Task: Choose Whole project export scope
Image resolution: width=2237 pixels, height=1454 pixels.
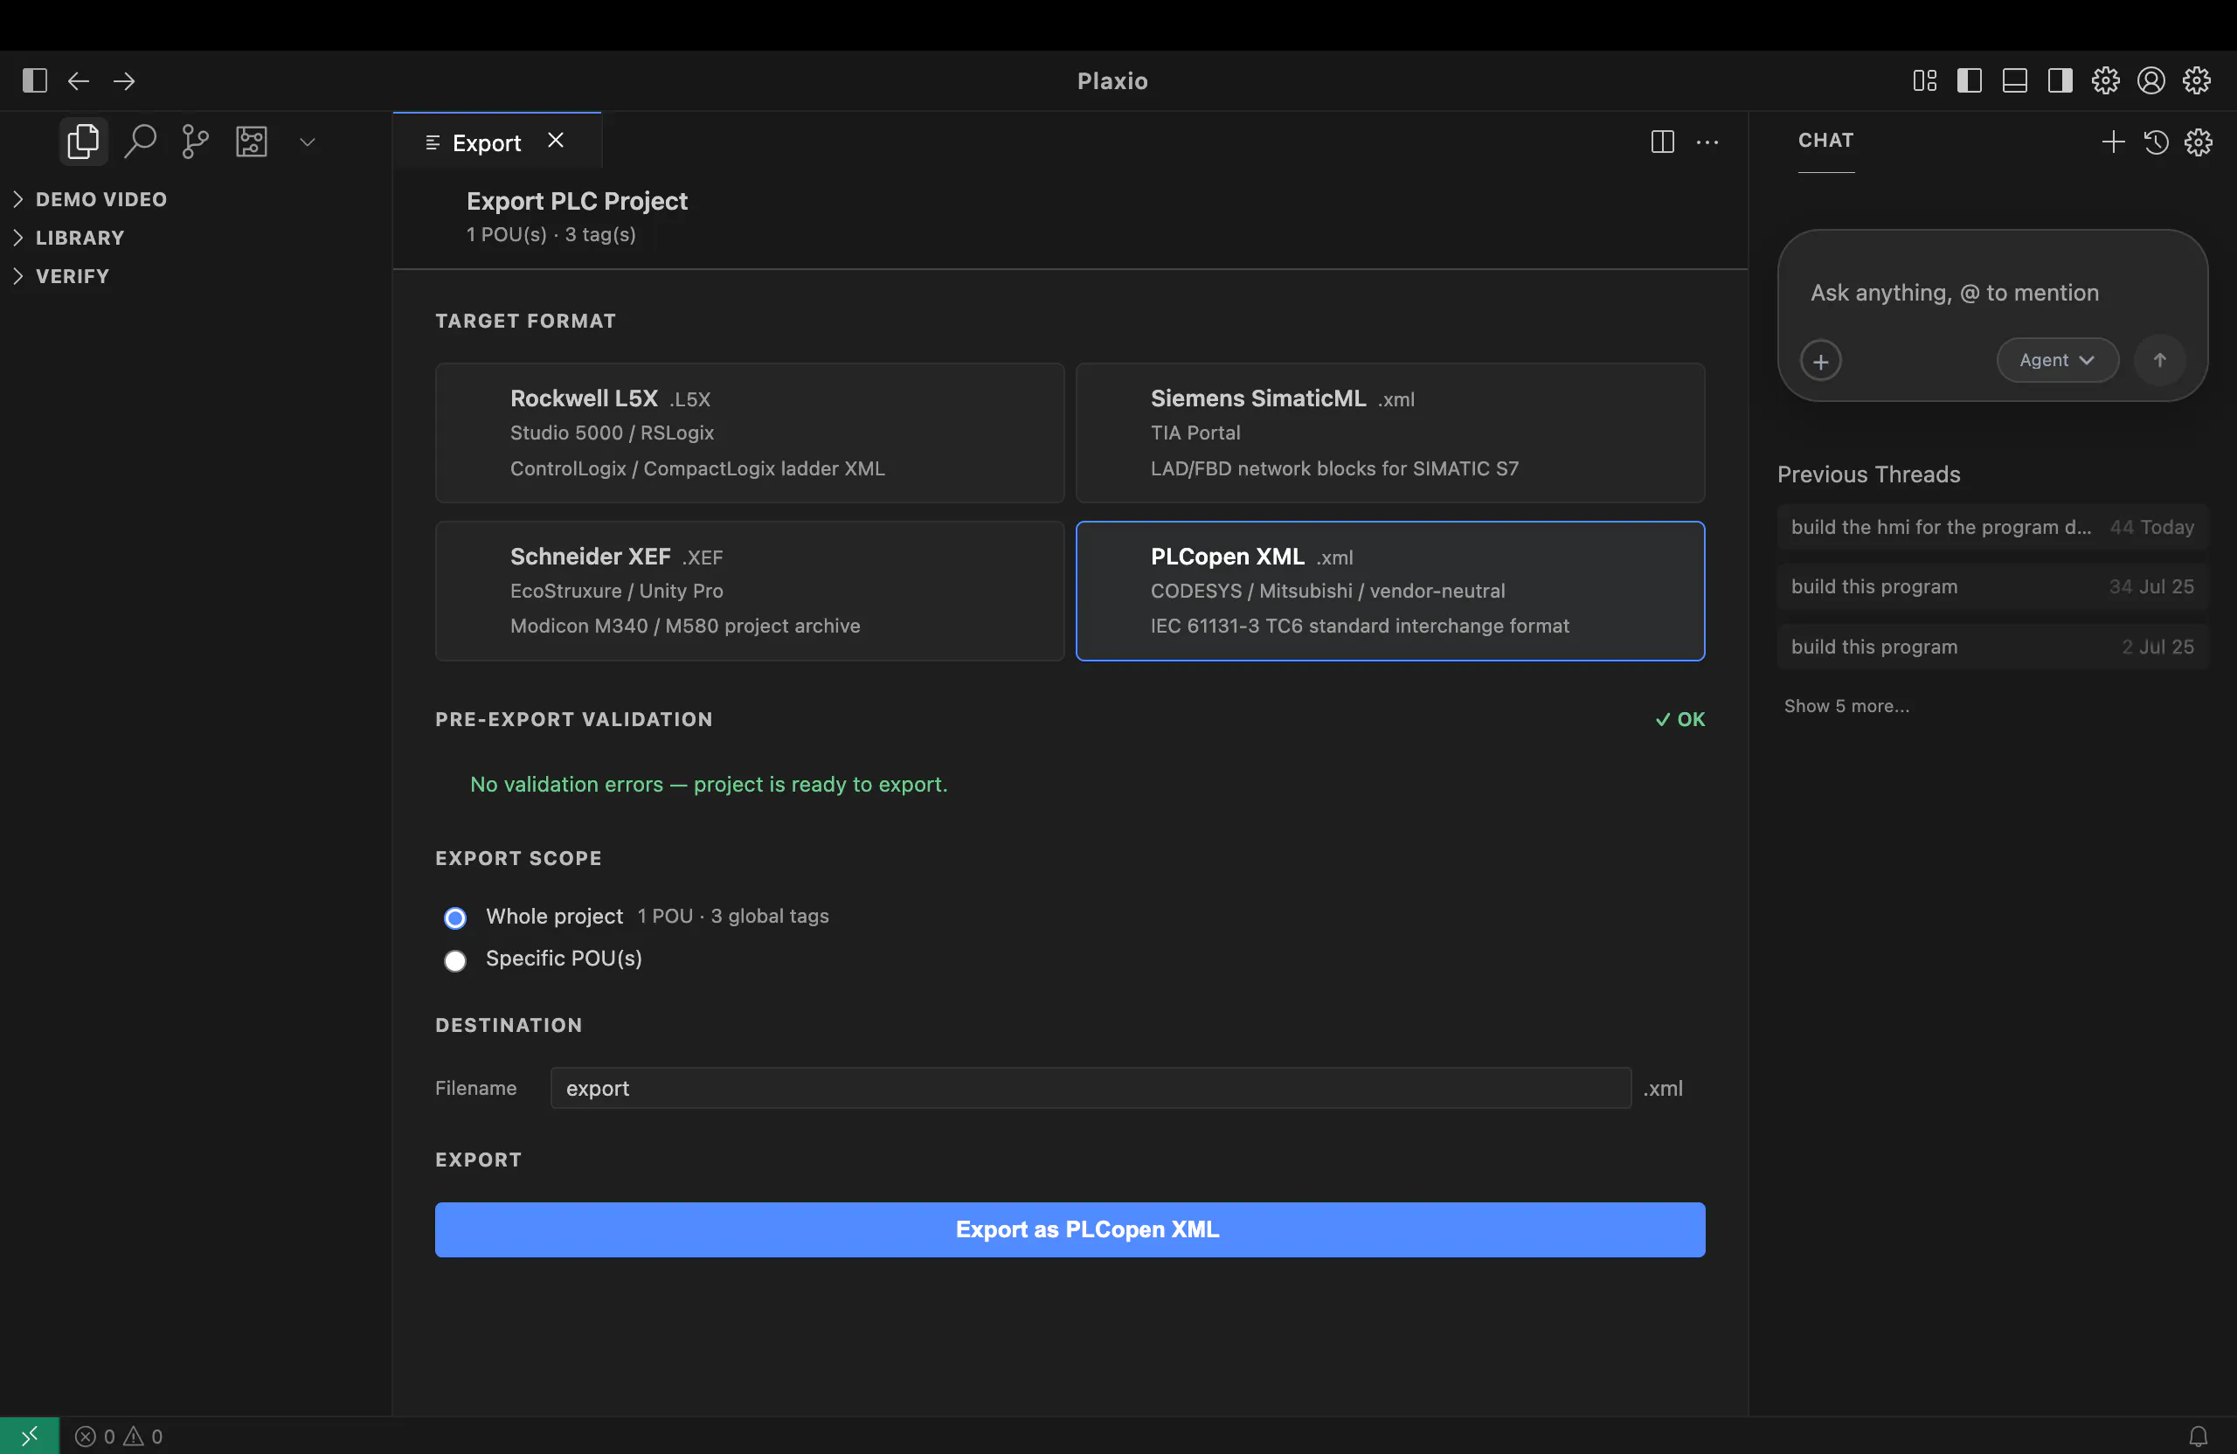Action: (x=455, y=918)
